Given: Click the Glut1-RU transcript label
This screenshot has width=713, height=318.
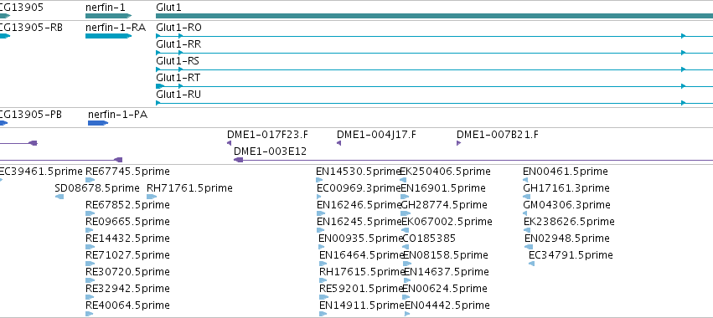Looking at the screenshot, I should pyautogui.click(x=178, y=95).
